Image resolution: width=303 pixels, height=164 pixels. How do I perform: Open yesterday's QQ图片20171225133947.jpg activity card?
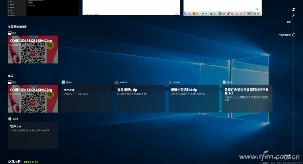tap(33, 99)
